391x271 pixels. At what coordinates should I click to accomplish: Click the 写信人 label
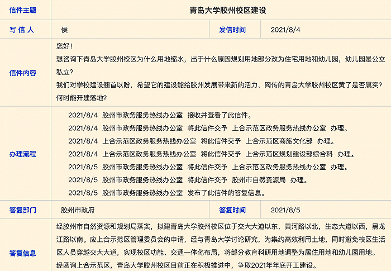(21, 30)
